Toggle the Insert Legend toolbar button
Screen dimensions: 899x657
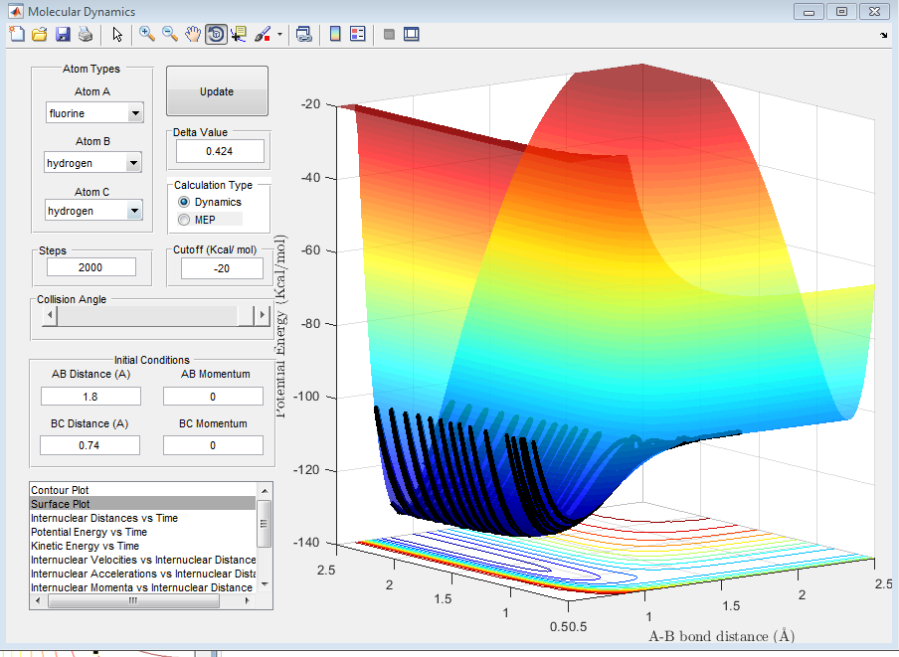(x=358, y=35)
